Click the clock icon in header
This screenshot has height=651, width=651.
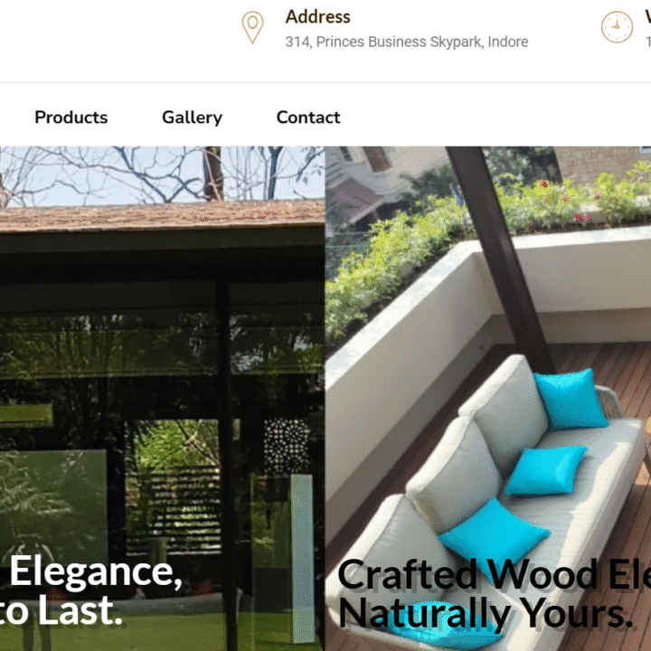click(x=617, y=27)
